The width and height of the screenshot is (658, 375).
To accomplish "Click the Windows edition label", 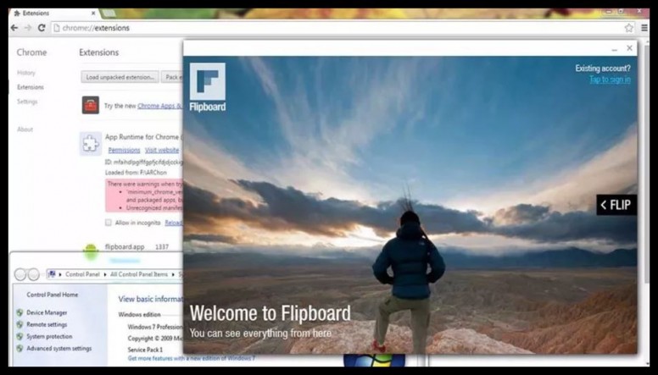I will pos(139,314).
